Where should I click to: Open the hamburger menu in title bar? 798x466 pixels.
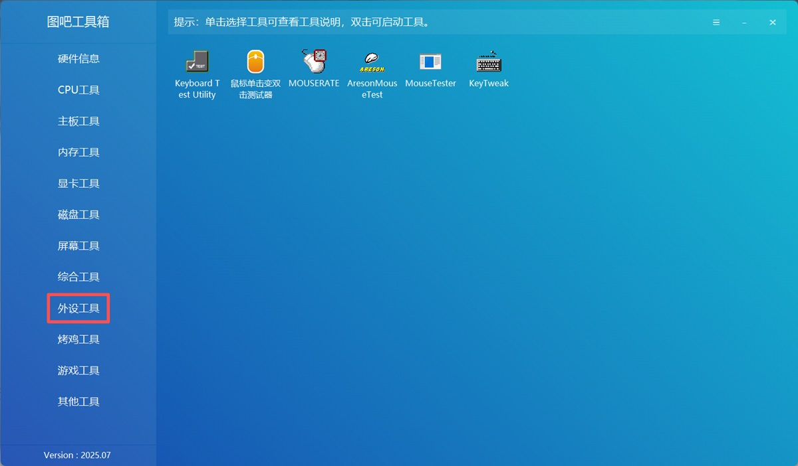(716, 23)
